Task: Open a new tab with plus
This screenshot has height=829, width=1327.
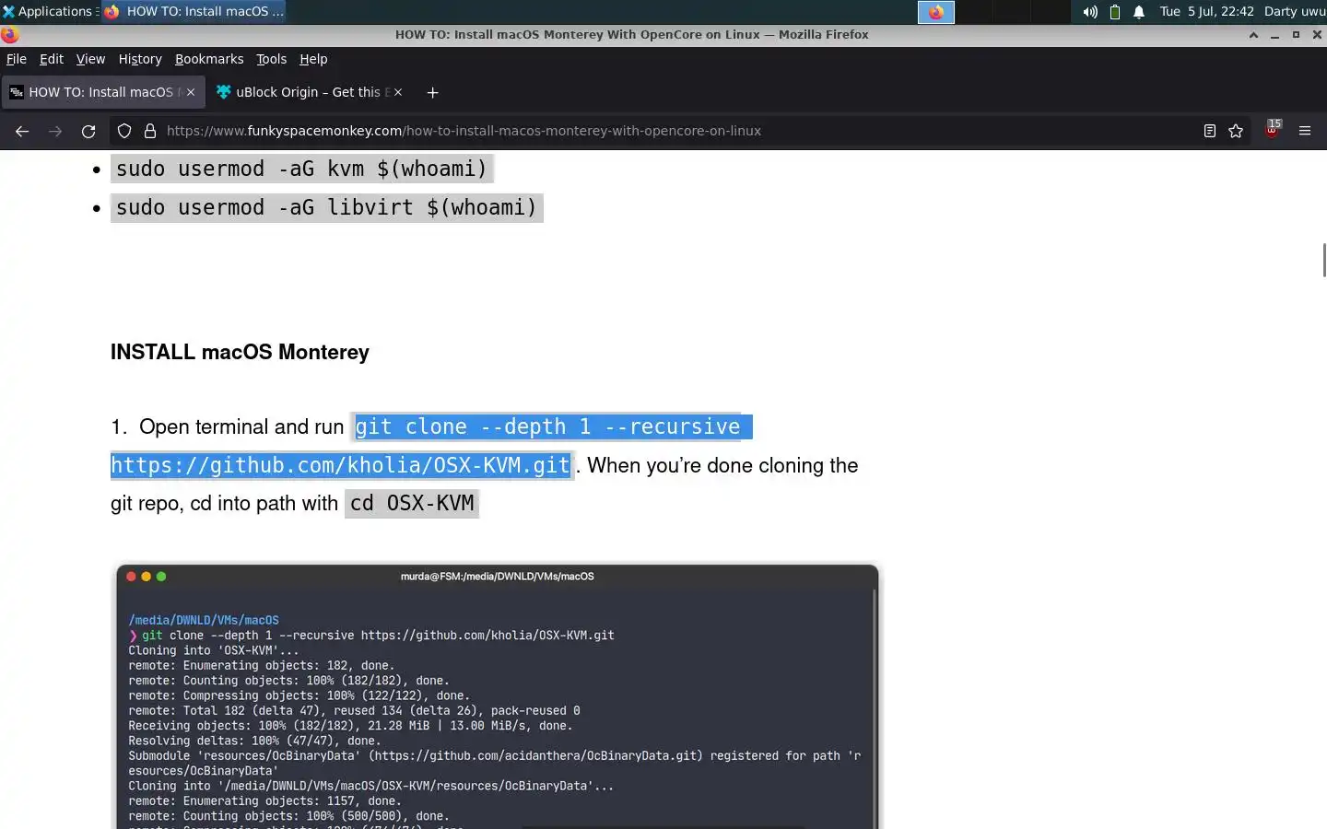Action: click(x=432, y=92)
